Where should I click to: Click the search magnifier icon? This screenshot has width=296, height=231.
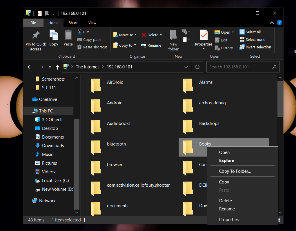(x=274, y=67)
